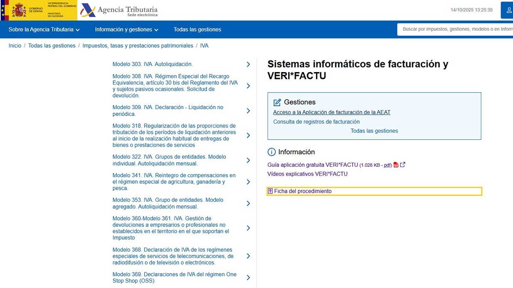Open the Ficha del procedimiento document icon
Screen dimensions: 513x288
[x=270, y=191]
